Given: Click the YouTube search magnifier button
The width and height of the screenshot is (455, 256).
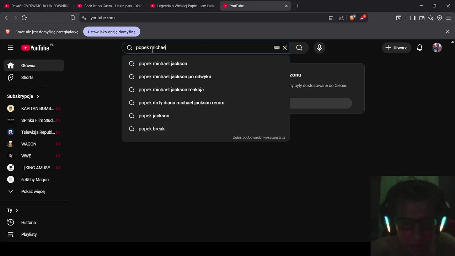Looking at the screenshot, I should 299,48.
